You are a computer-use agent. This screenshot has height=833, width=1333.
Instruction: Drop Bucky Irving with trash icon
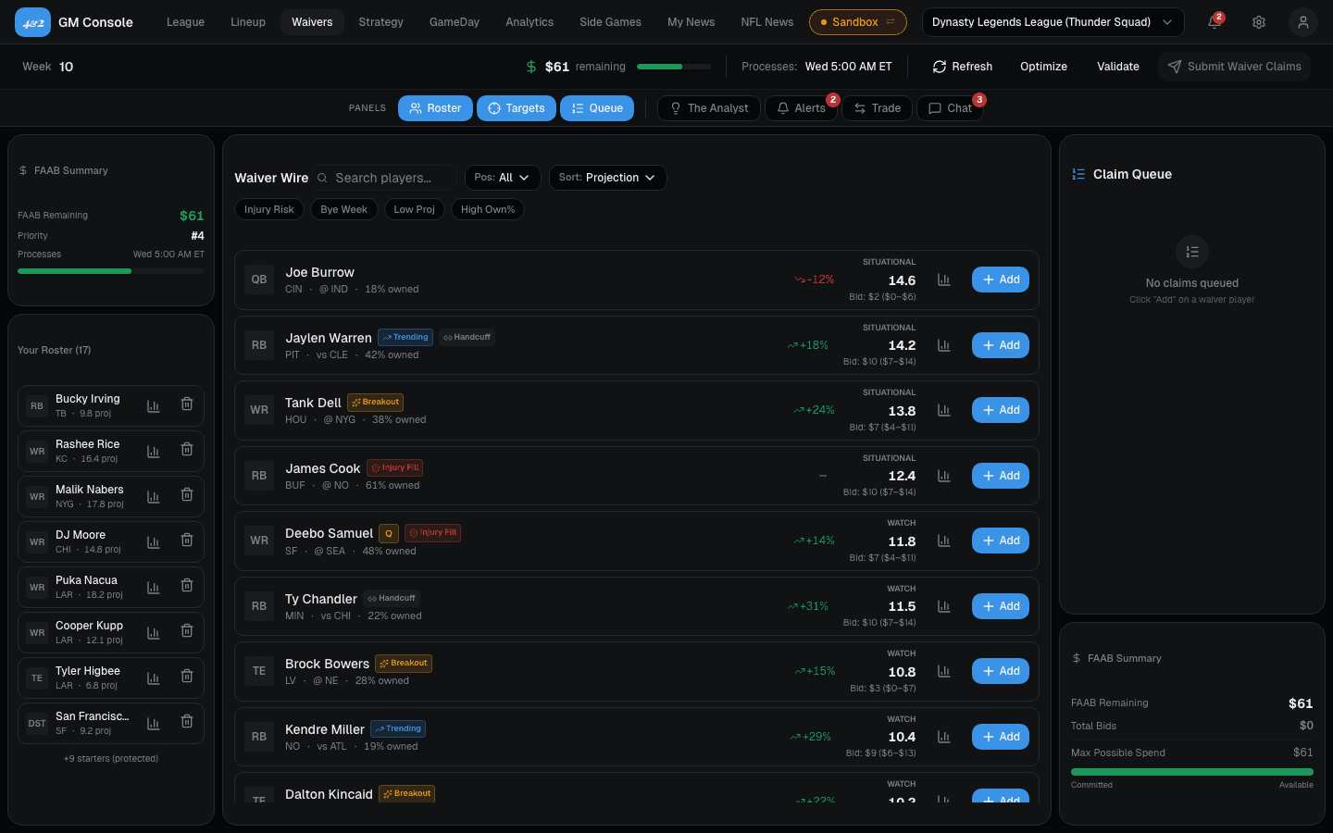(187, 404)
